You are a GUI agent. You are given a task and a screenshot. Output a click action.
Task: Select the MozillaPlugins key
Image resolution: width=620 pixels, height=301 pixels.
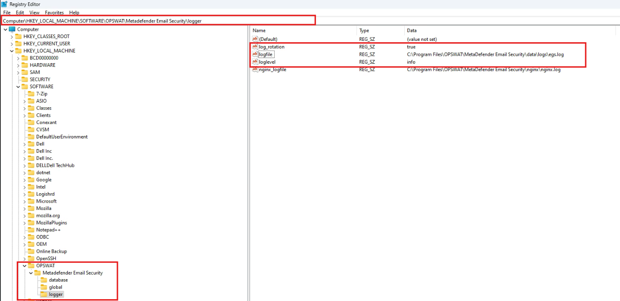tap(52, 222)
